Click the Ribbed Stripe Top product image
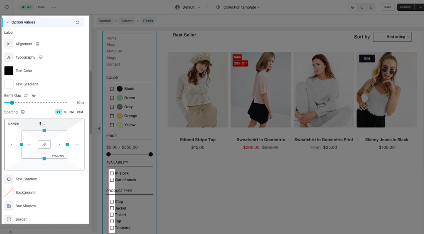The height and width of the screenshot is (234, 424). point(198,90)
